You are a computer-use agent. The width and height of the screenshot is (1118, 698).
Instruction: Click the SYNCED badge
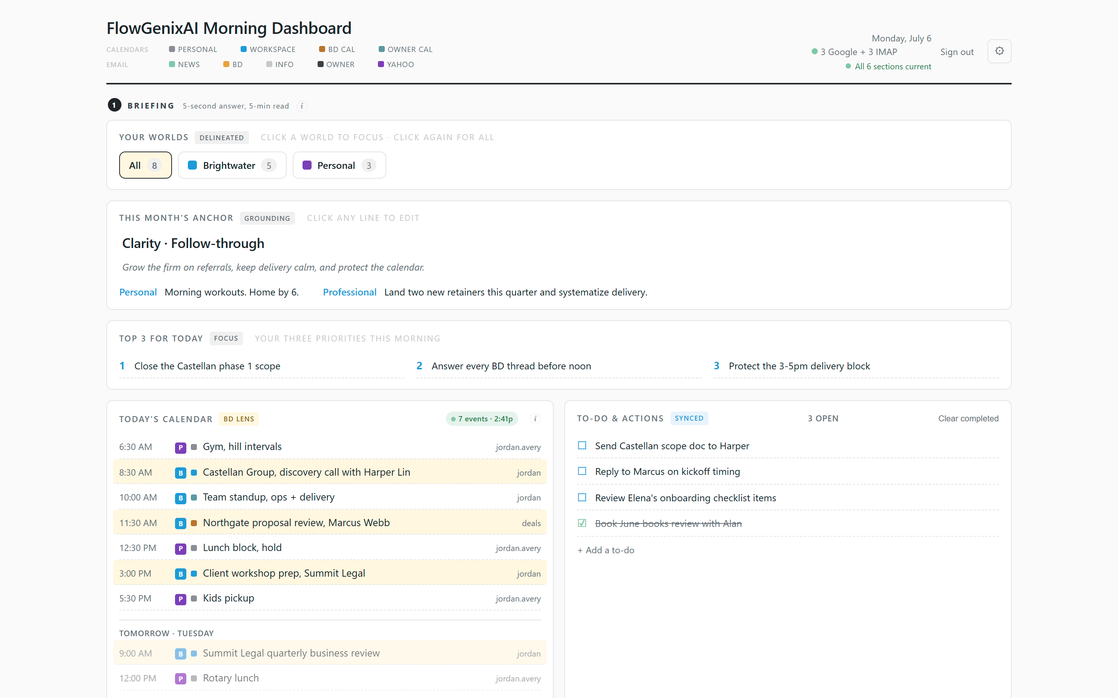pyautogui.click(x=689, y=418)
